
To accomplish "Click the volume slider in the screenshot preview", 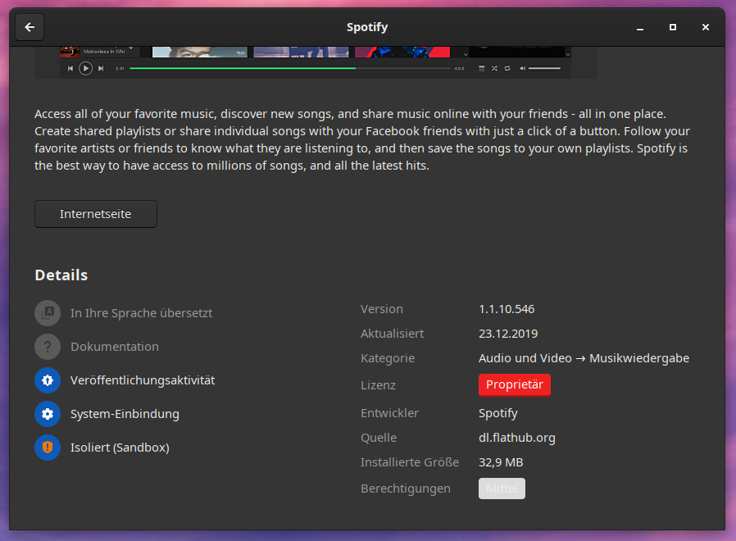I will point(544,69).
